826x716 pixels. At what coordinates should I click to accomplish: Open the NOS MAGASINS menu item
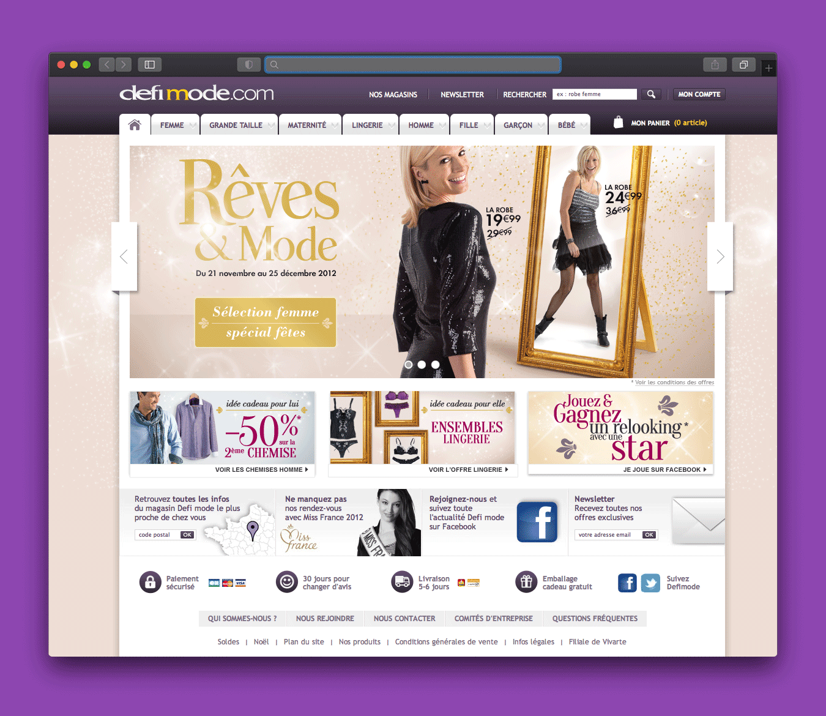(393, 95)
